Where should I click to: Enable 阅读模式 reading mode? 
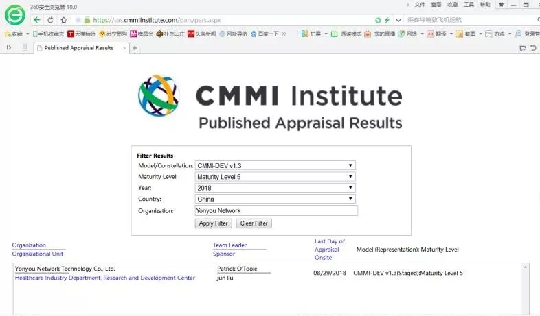346,34
